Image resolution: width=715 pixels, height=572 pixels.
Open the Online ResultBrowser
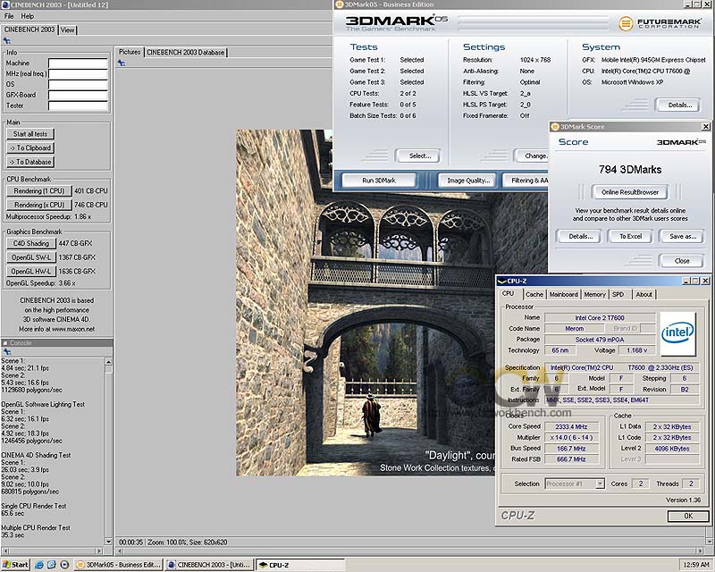pyautogui.click(x=629, y=192)
